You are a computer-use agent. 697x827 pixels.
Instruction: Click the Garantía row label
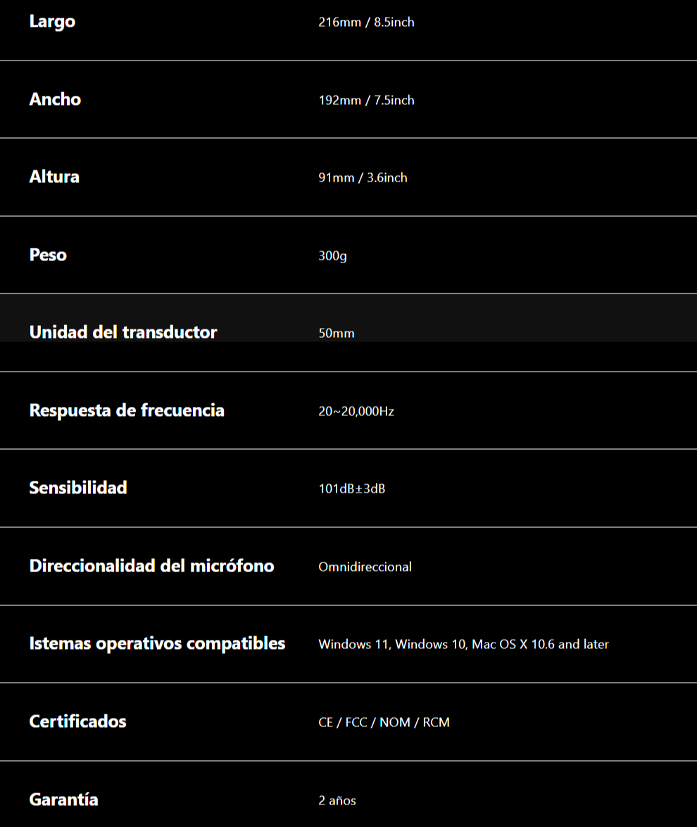click(x=63, y=800)
